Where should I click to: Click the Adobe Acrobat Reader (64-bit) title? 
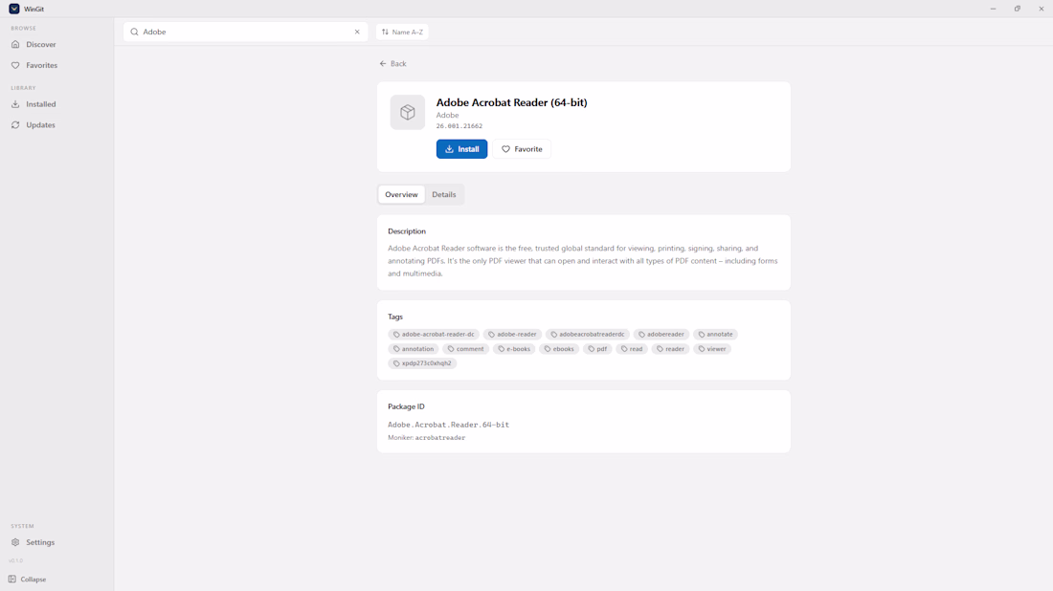(x=512, y=102)
